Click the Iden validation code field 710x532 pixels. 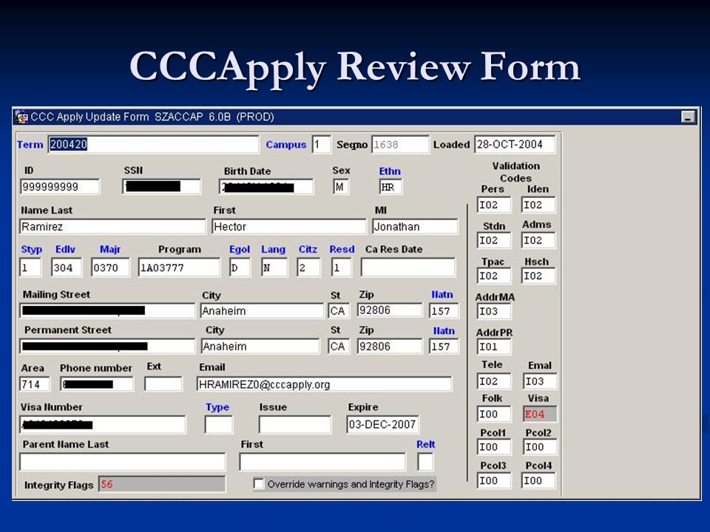pos(538,205)
